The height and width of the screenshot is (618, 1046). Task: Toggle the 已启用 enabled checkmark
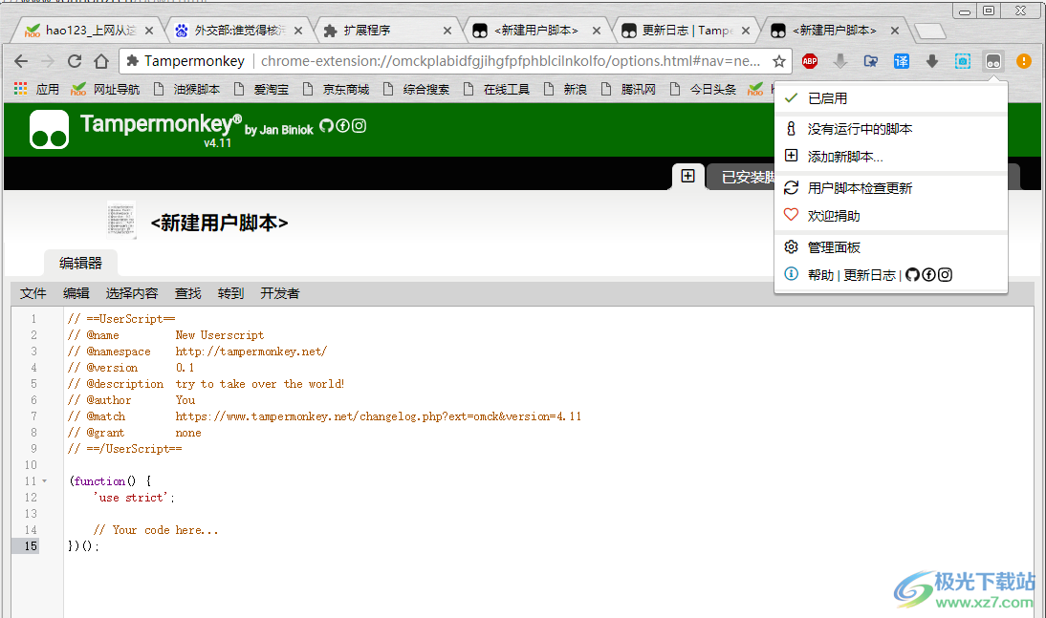(826, 98)
